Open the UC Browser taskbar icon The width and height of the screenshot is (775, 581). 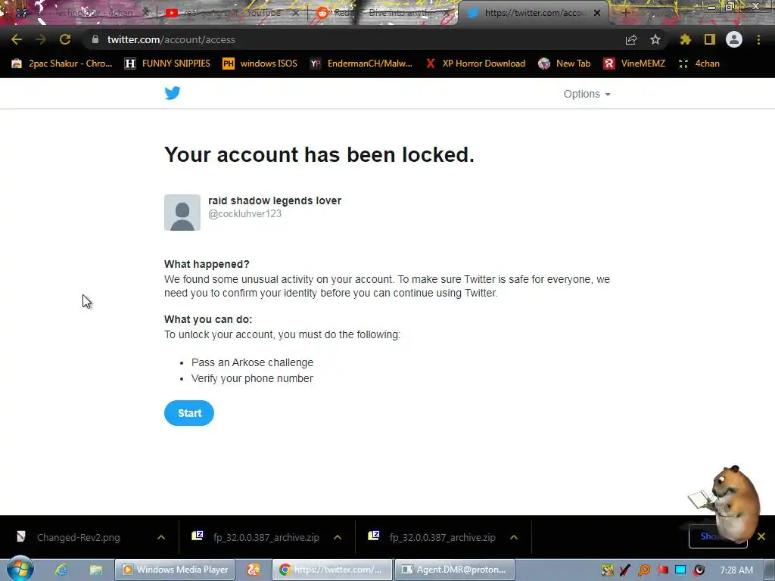coord(254,570)
